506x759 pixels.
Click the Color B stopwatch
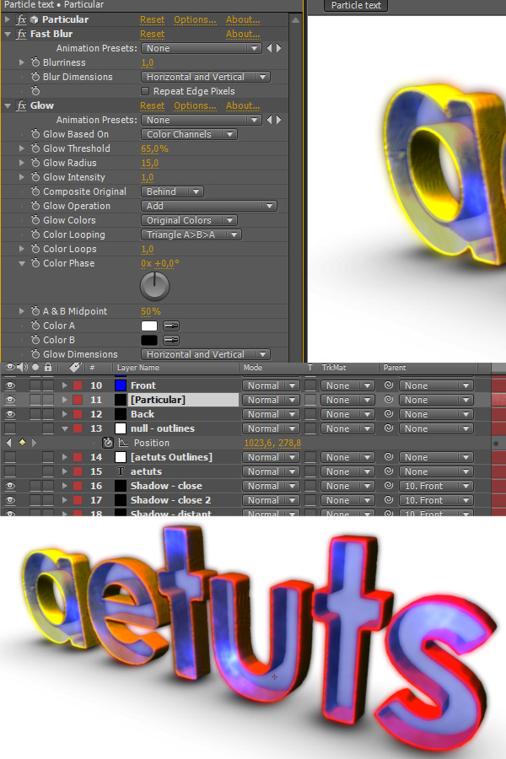pos(35,340)
